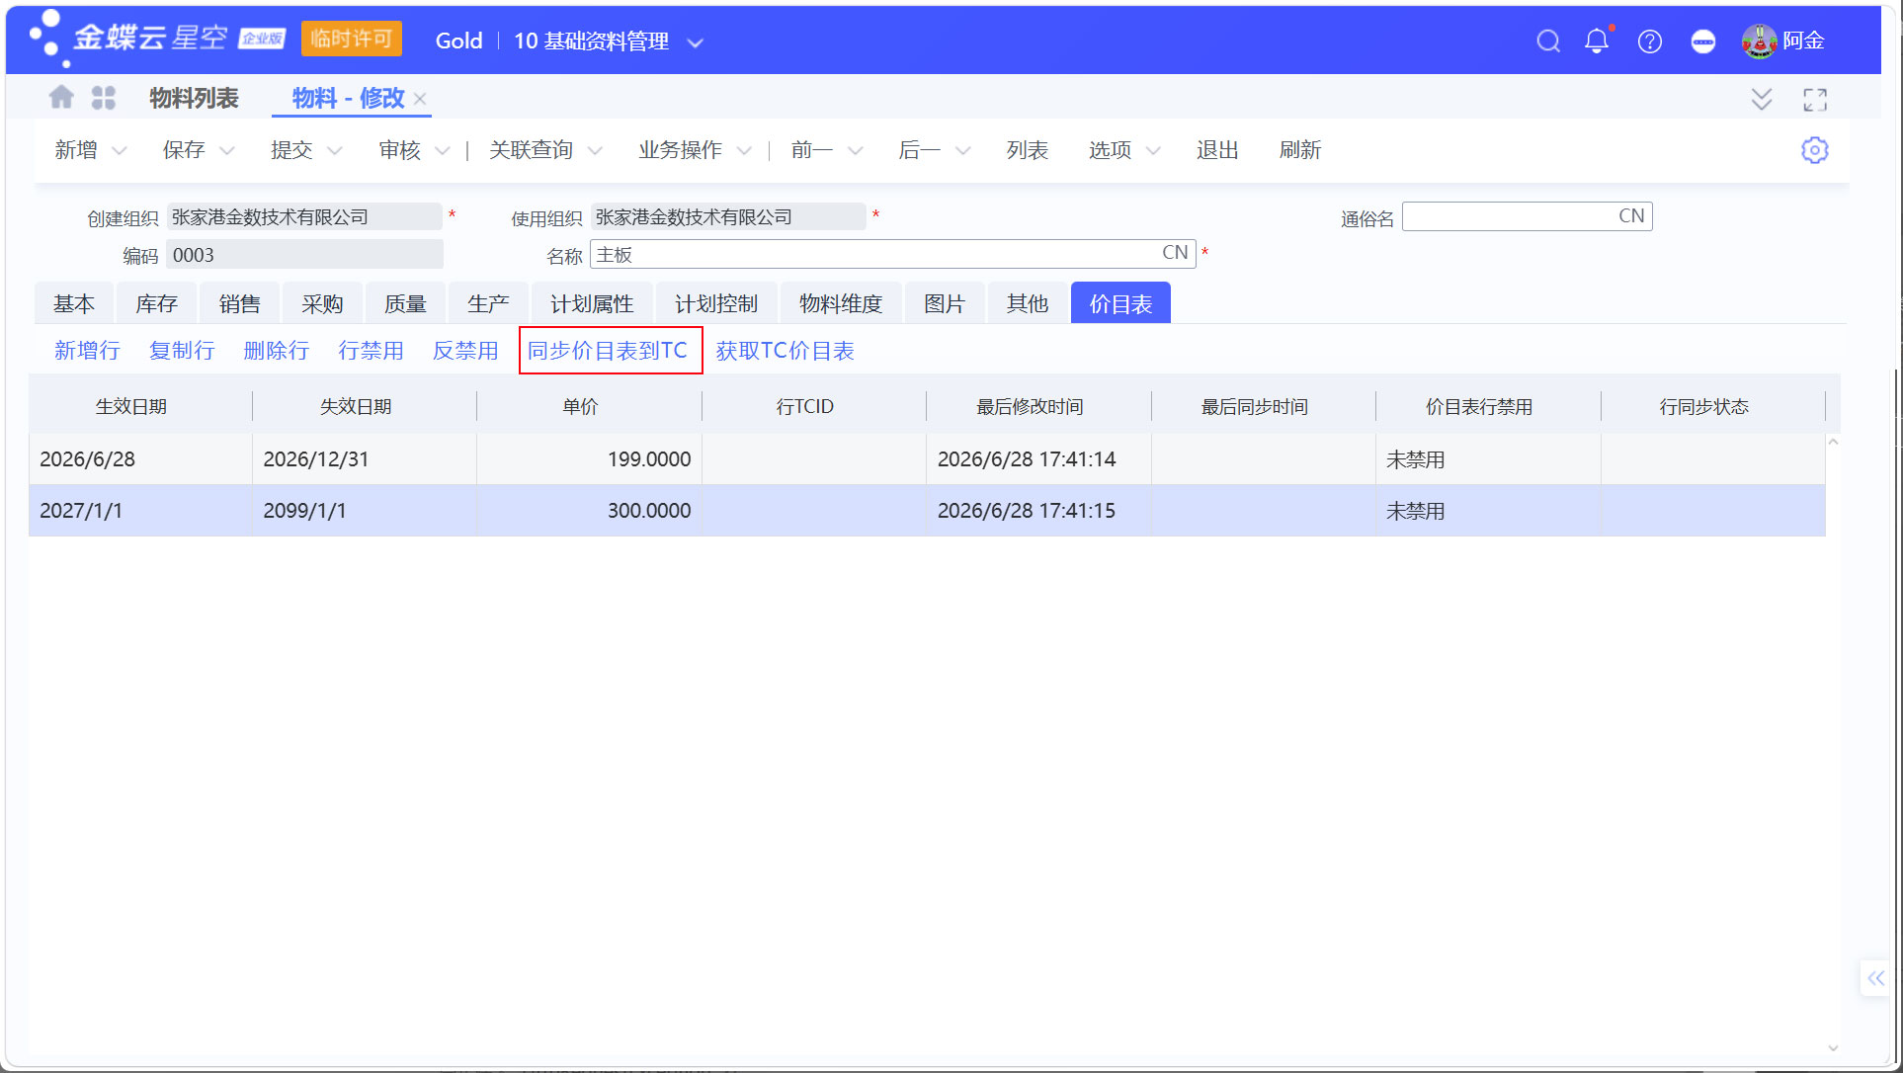Switch to the 销售 tab
This screenshot has width=1903, height=1073.
pos(240,303)
